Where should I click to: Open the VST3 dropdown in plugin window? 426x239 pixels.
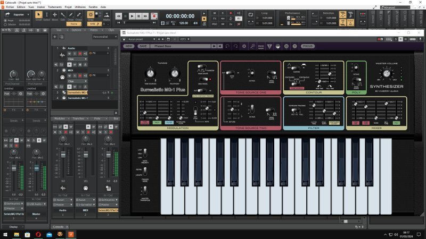(184, 39)
